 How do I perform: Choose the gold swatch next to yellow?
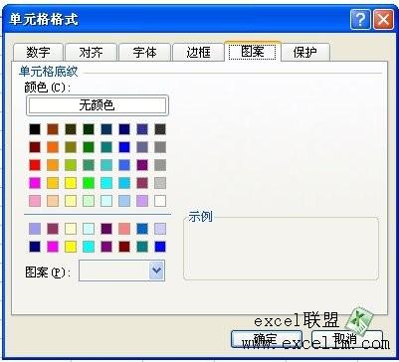(x=53, y=183)
